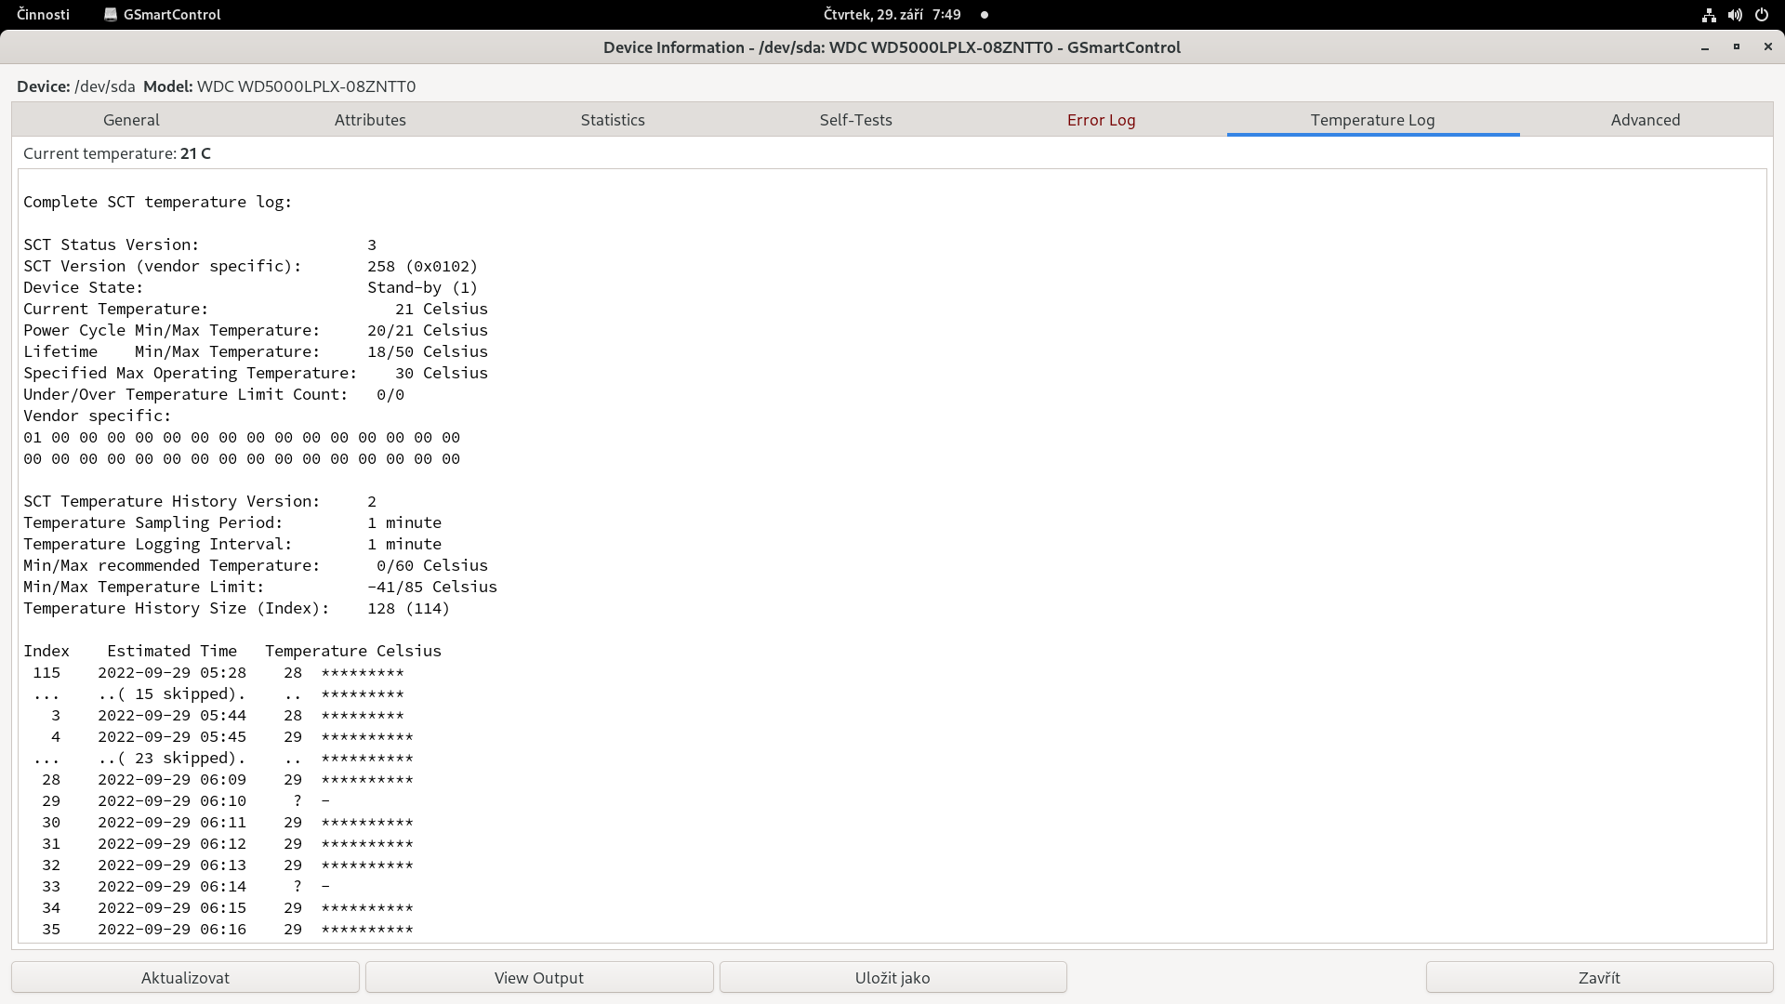The height and width of the screenshot is (1004, 1785).
Task: Click the View Output button
Action: click(539, 978)
